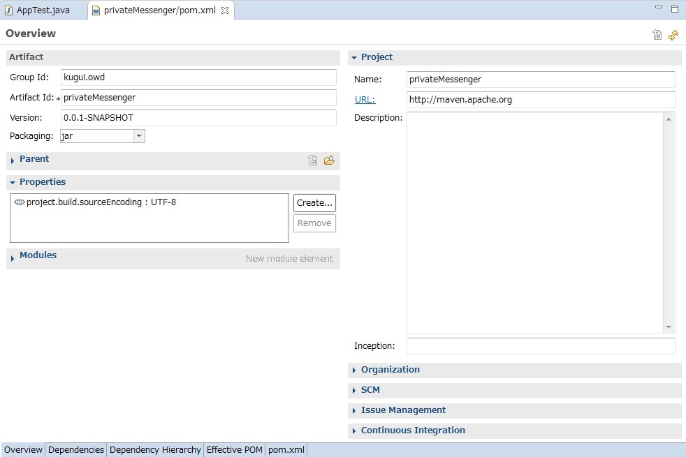
Task: Maximize the editor area
Action: pyautogui.click(x=675, y=9)
